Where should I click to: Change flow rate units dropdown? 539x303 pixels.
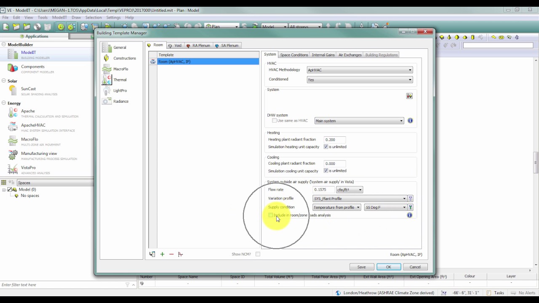349,190
